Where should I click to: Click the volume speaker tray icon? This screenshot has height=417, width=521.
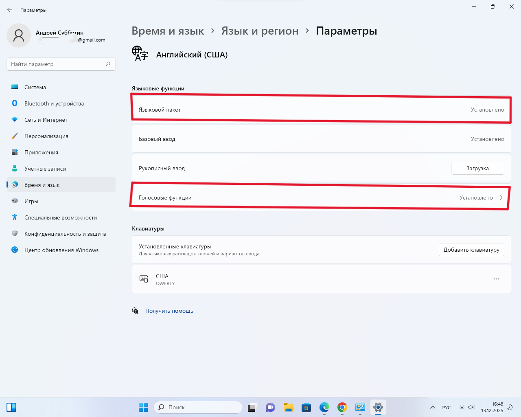click(471, 407)
